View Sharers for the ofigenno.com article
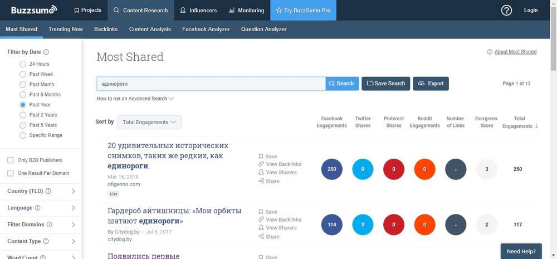 (277, 172)
